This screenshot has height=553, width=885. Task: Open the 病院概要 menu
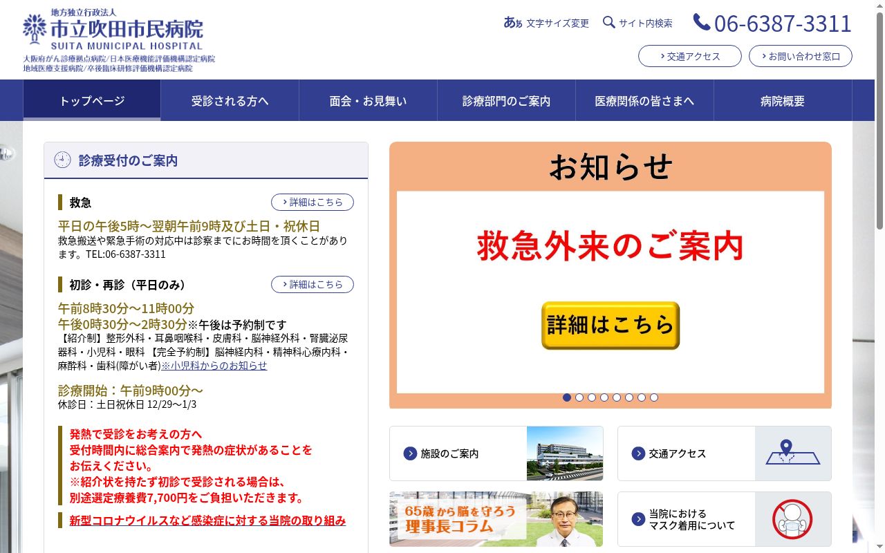click(783, 100)
